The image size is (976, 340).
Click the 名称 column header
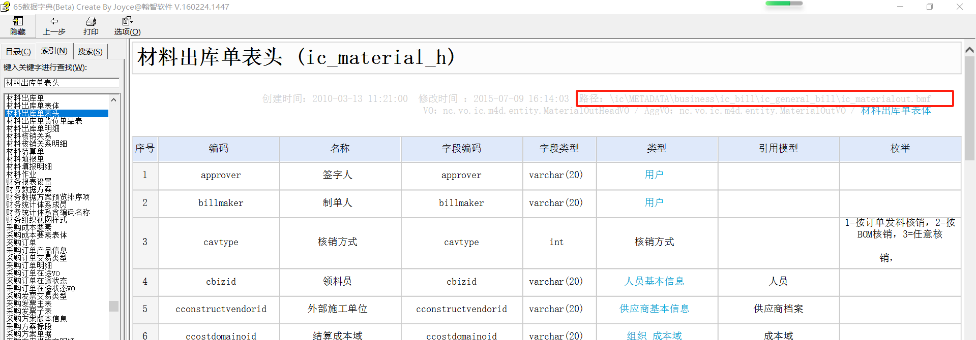point(340,149)
